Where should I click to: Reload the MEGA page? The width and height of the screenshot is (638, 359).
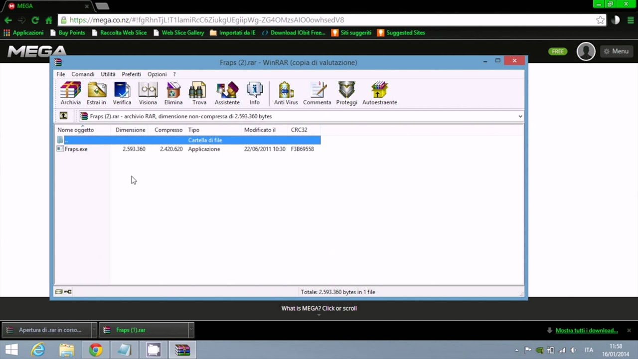[x=35, y=20]
